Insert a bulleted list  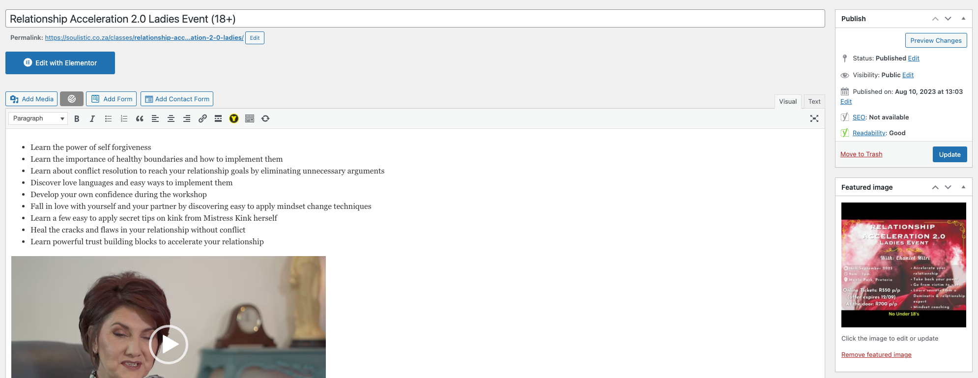[x=108, y=118]
